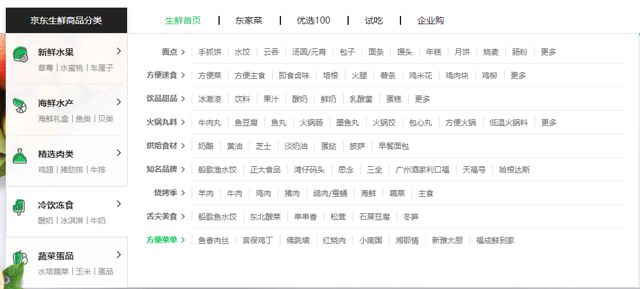Click 水培蔬菜 under 蔬菜蛋品

pos(53,272)
